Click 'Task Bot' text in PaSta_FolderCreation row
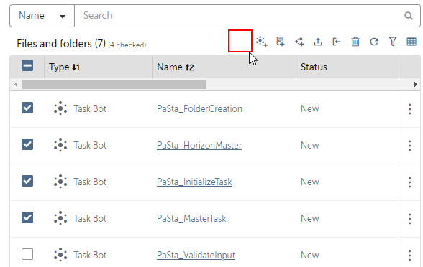 point(90,109)
